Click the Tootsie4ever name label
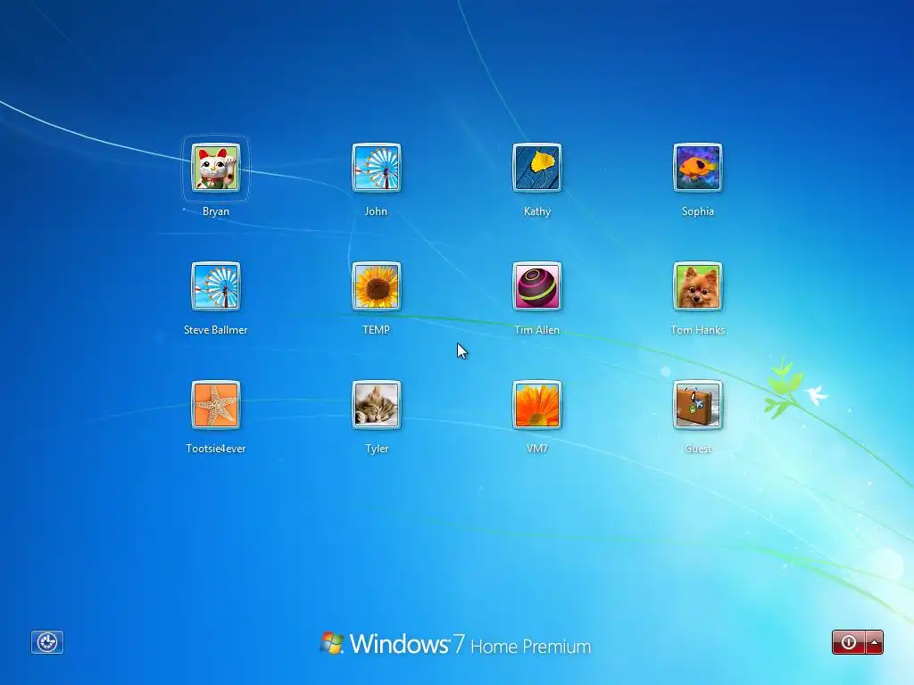The image size is (914, 685). pyautogui.click(x=216, y=449)
